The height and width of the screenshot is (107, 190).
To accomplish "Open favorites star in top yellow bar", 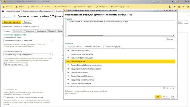I will click(x=175, y=7).
